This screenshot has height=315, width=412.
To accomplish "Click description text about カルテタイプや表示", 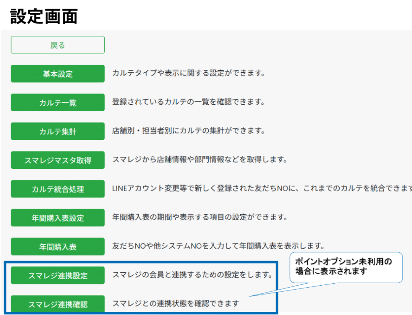I will click(188, 74).
